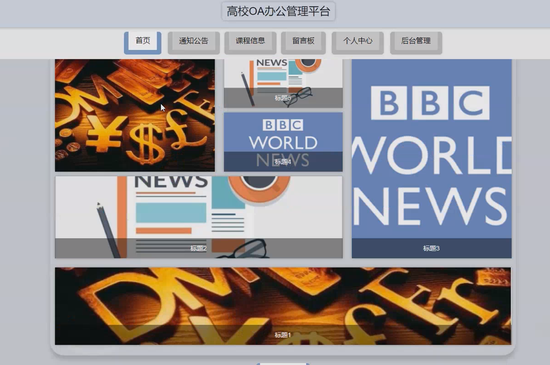
Task: Click the 标题4 caption text
Action: [x=283, y=162]
